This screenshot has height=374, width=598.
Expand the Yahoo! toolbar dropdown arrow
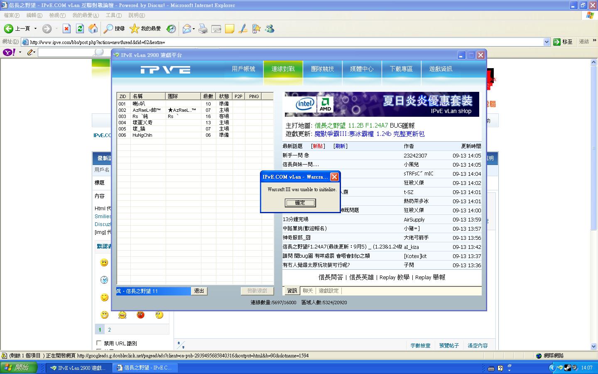[x=20, y=52]
